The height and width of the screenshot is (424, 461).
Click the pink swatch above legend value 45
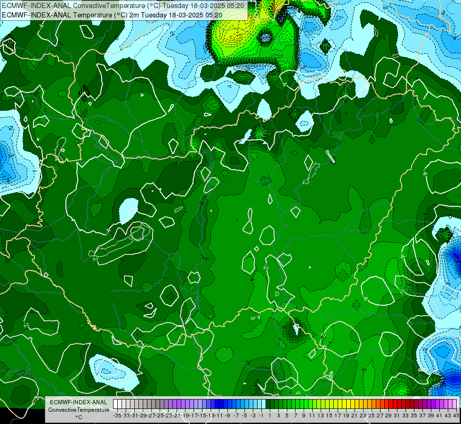pyautogui.click(x=454, y=404)
